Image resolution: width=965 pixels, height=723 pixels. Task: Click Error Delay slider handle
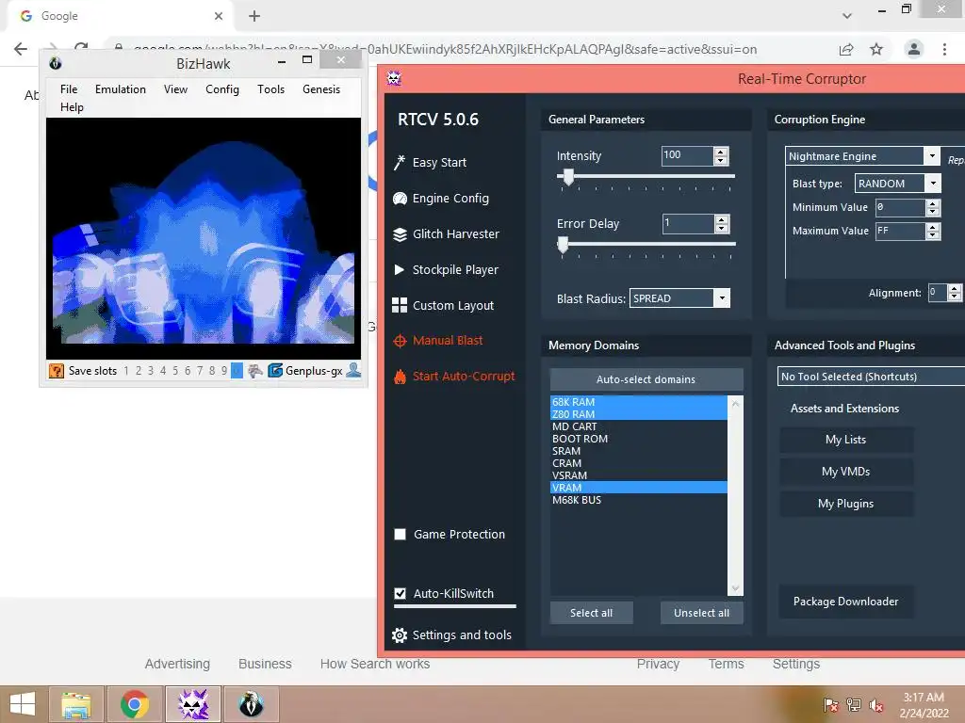point(563,246)
